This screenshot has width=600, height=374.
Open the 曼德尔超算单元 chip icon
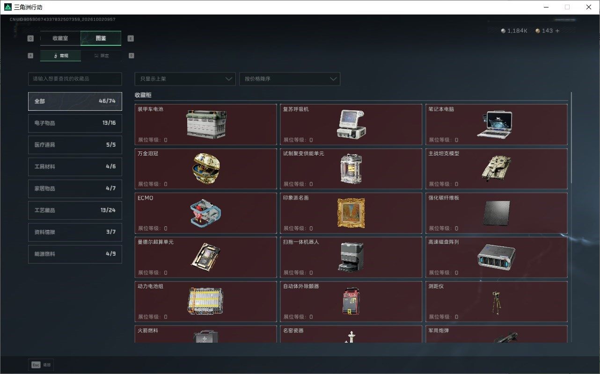pyautogui.click(x=205, y=257)
